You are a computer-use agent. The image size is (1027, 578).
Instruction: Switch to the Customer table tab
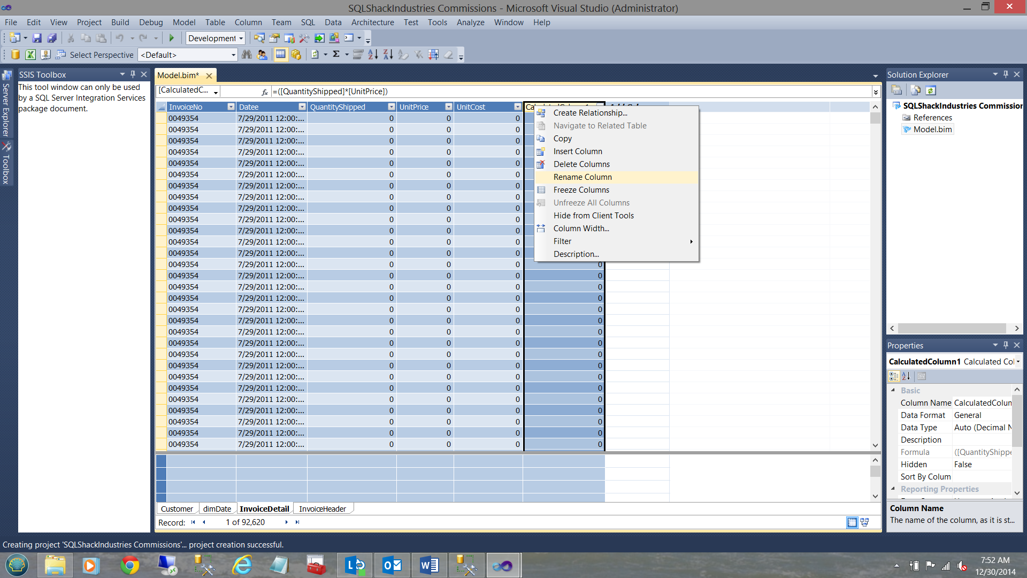click(x=177, y=509)
